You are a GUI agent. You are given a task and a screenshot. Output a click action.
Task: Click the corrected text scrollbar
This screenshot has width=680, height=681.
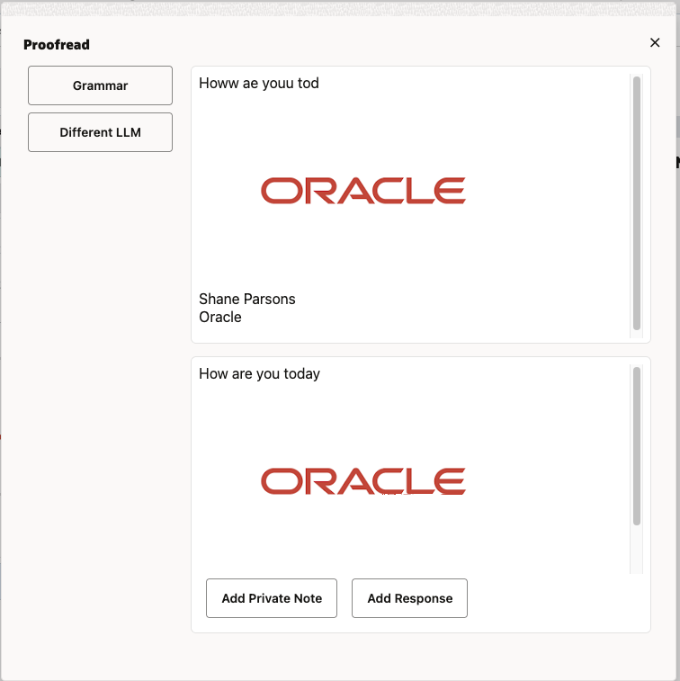coord(637,446)
